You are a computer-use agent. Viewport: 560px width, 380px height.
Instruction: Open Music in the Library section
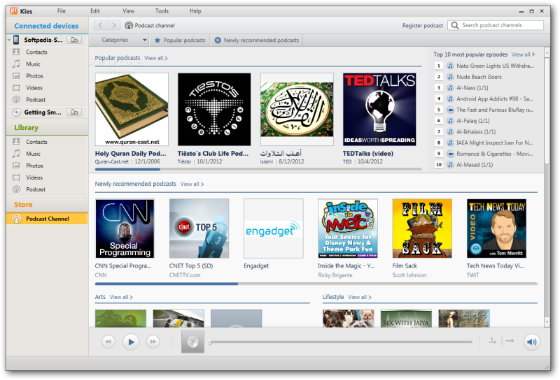(x=33, y=154)
